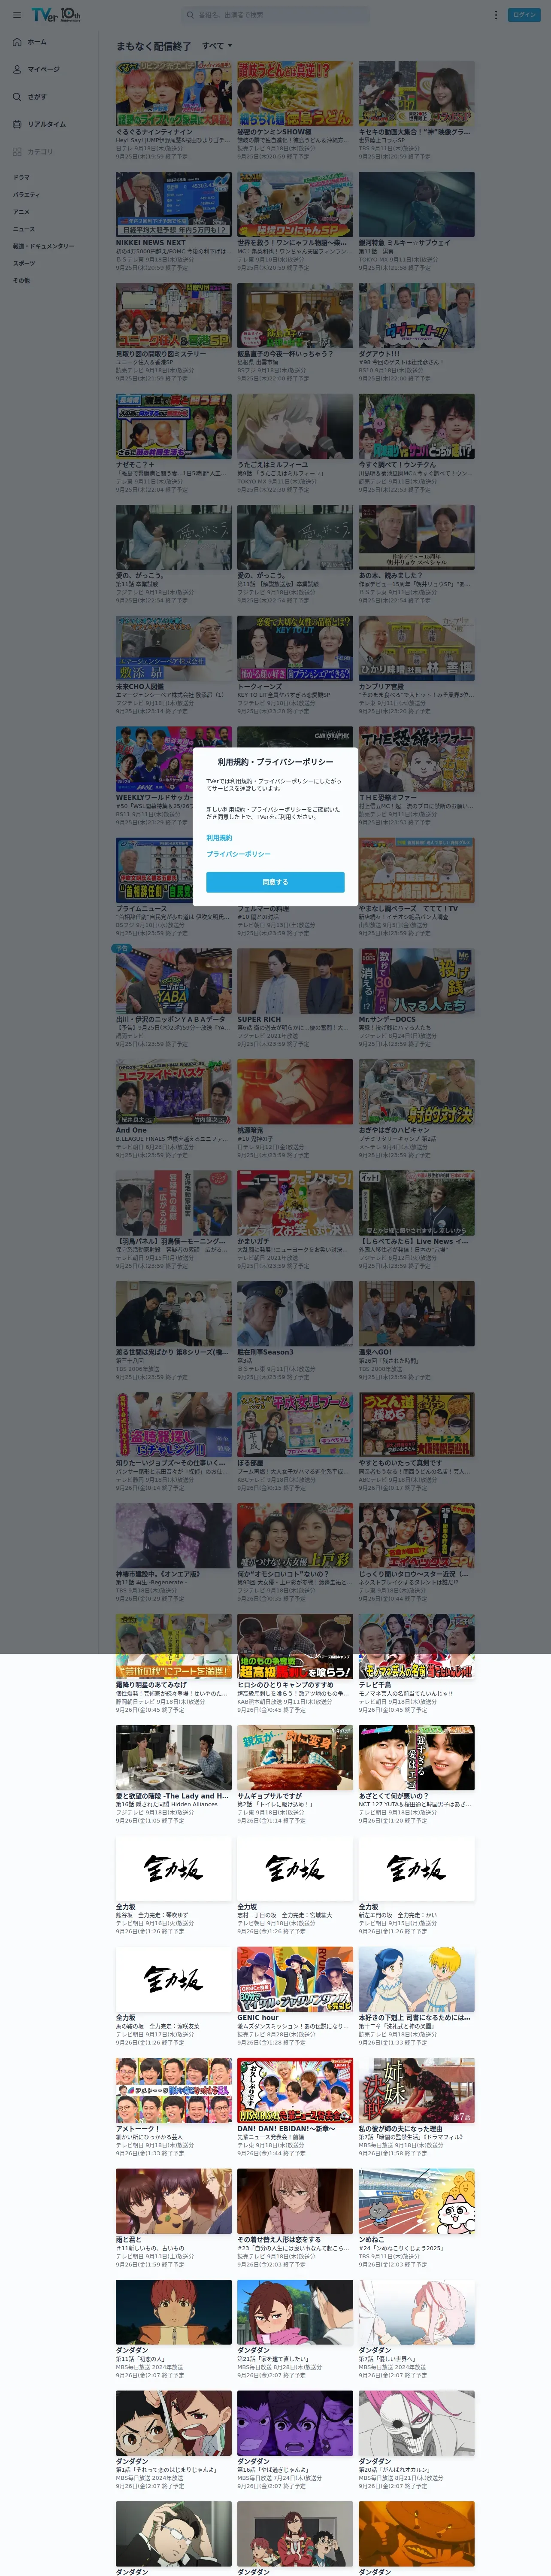Open 秘密のケンミンSHOW極 thumbnail

click(295, 93)
